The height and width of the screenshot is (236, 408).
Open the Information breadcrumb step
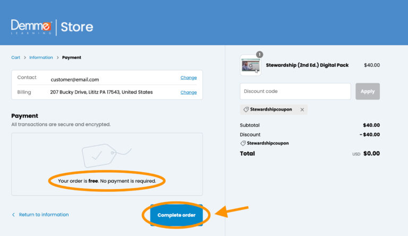tap(41, 57)
